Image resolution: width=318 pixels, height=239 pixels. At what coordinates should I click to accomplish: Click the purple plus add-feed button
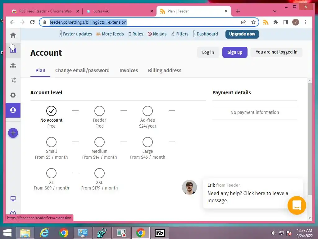(x=13, y=133)
